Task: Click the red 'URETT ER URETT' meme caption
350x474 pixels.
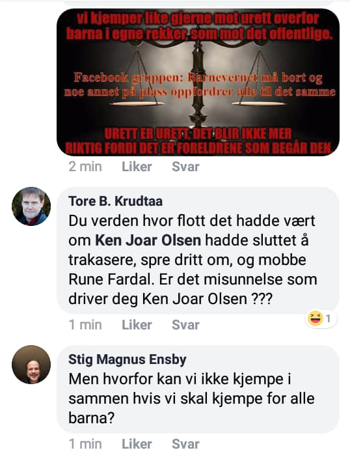Action: (198, 141)
